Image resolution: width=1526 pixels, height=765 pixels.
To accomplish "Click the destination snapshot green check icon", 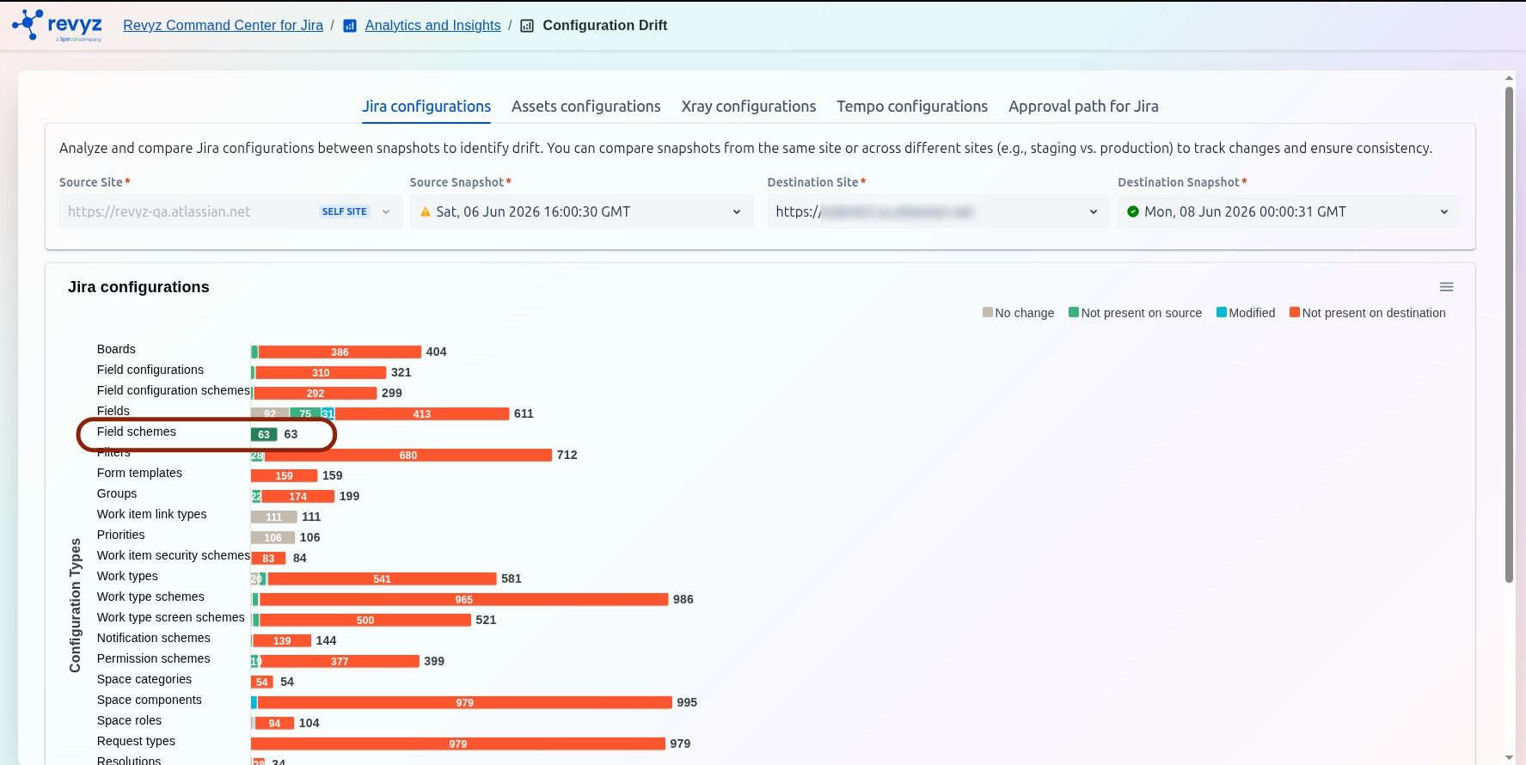I will (x=1133, y=211).
